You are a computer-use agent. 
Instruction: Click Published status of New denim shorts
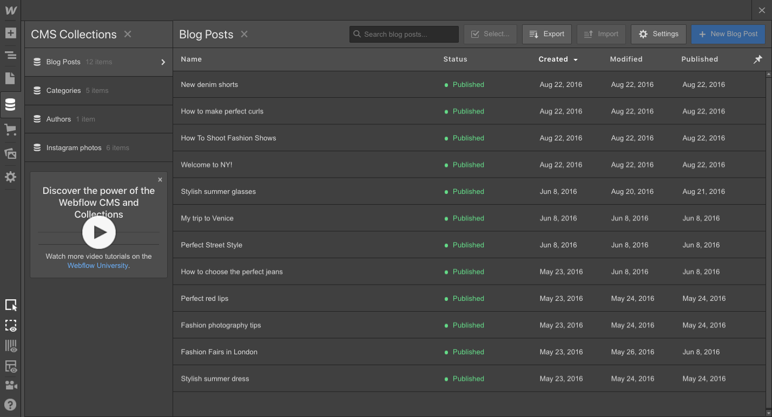[464, 85]
